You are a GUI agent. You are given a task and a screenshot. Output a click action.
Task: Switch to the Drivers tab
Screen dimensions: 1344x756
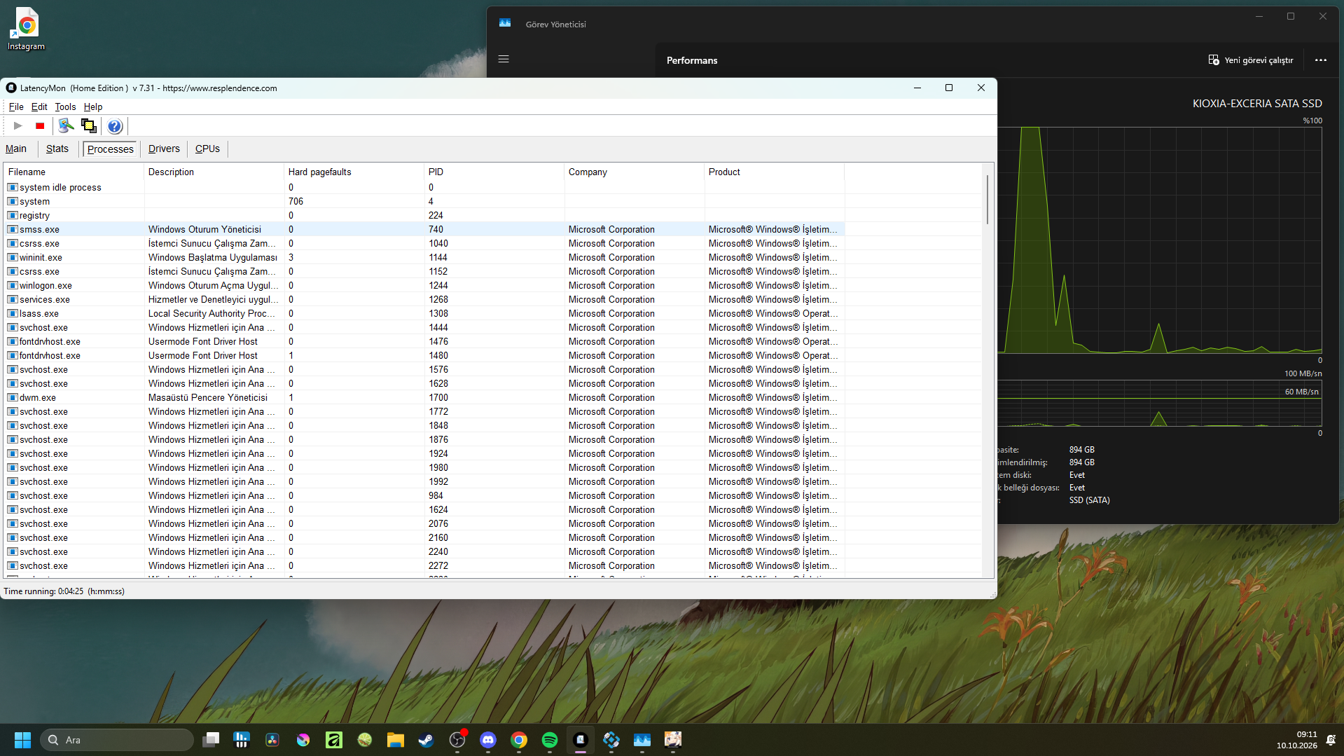coord(164,149)
